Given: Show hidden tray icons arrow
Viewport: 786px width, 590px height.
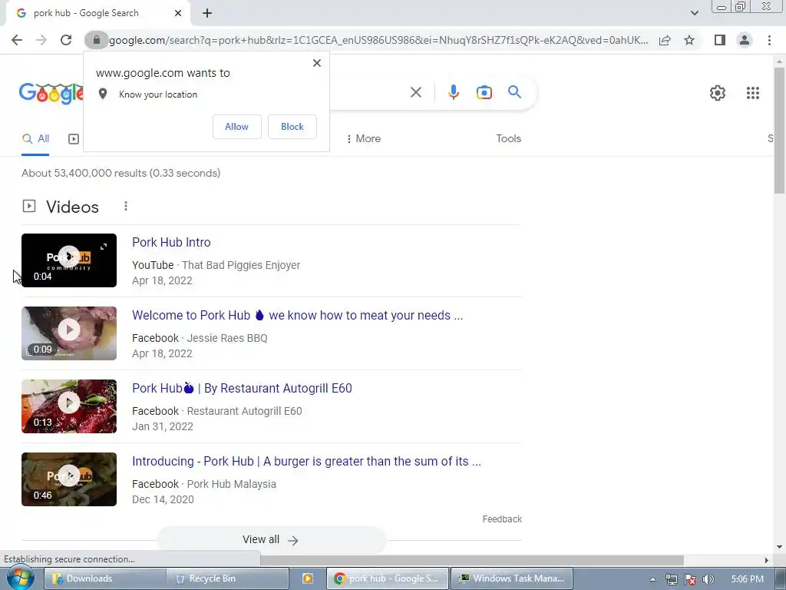Looking at the screenshot, I should click(652, 579).
